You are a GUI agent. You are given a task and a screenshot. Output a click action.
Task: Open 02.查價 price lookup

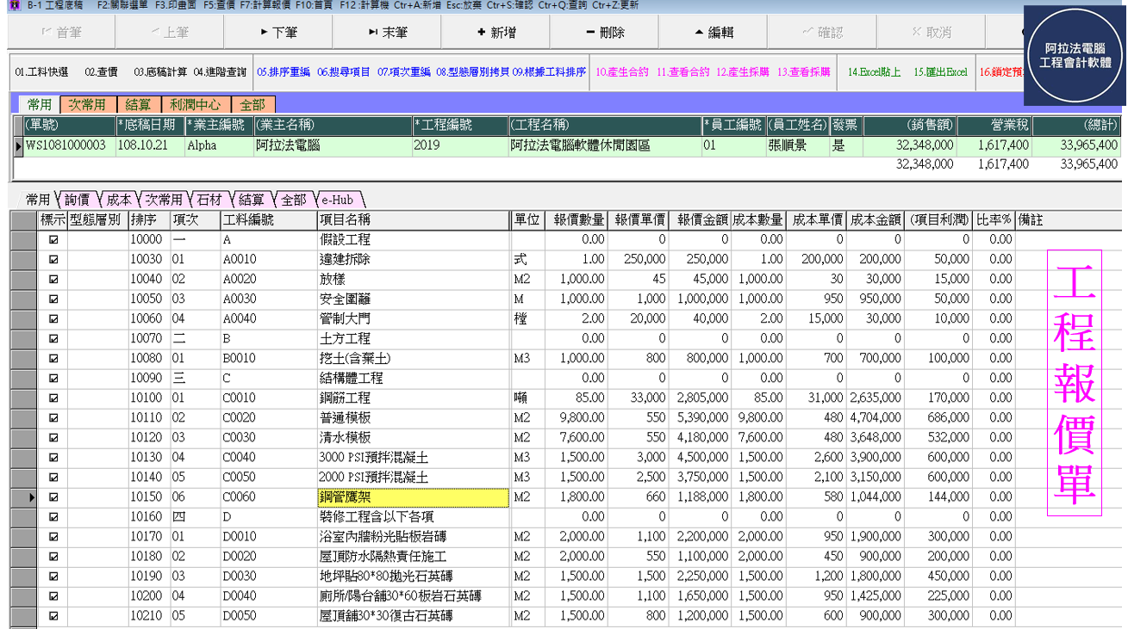coord(101,72)
